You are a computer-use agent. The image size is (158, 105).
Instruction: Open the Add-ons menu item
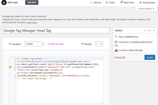[96, 3]
